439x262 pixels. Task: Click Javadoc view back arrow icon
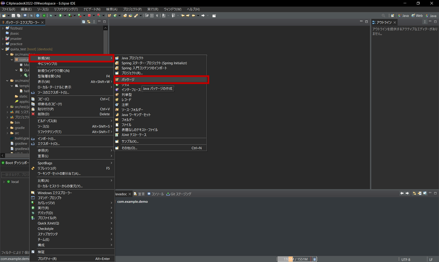tap(402, 193)
